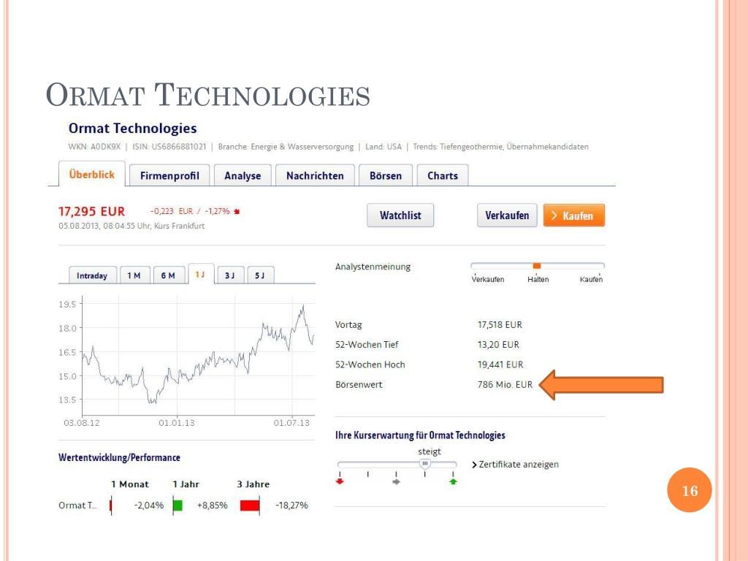748x561 pixels.
Task: Click the Kurserwartung slider handle
Action: (x=424, y=463)
